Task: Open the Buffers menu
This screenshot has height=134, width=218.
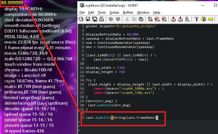Action: click(128, 12)
